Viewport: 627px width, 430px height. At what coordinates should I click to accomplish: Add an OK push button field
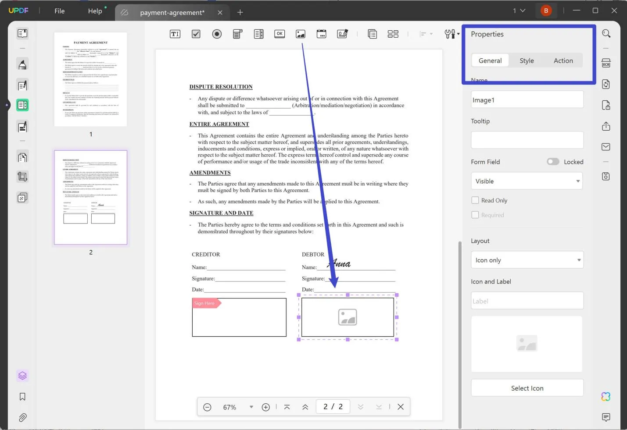point(279,34)
